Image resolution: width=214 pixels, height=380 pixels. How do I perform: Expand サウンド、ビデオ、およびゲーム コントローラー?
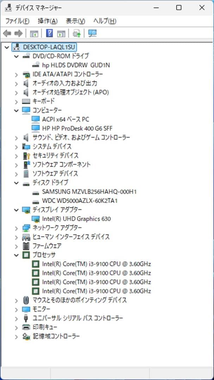(16, 138)
